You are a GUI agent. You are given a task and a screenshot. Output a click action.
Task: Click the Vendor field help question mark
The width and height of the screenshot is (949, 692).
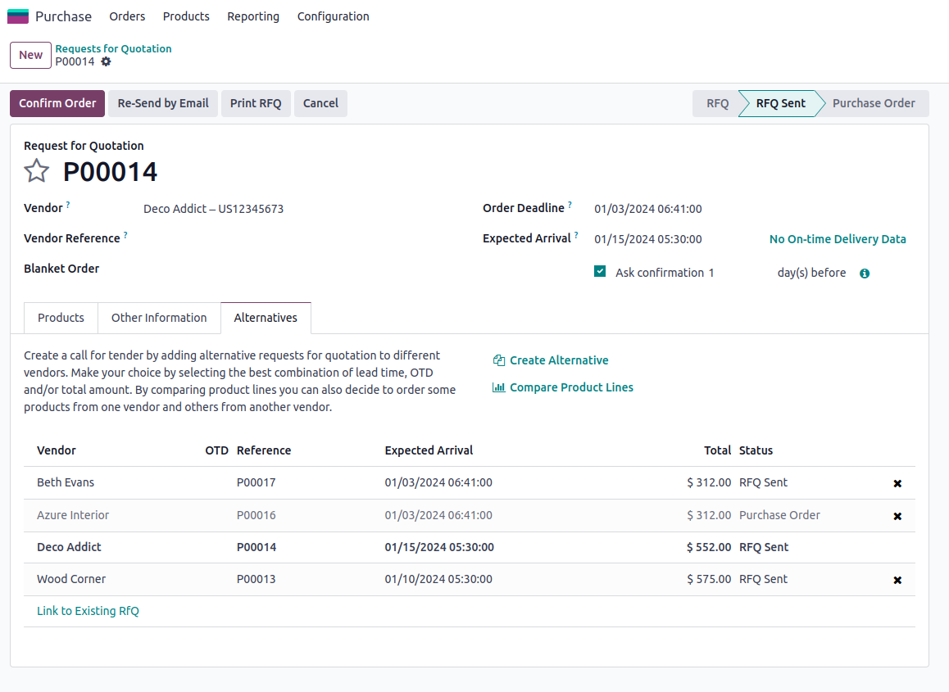coord(68,205)
